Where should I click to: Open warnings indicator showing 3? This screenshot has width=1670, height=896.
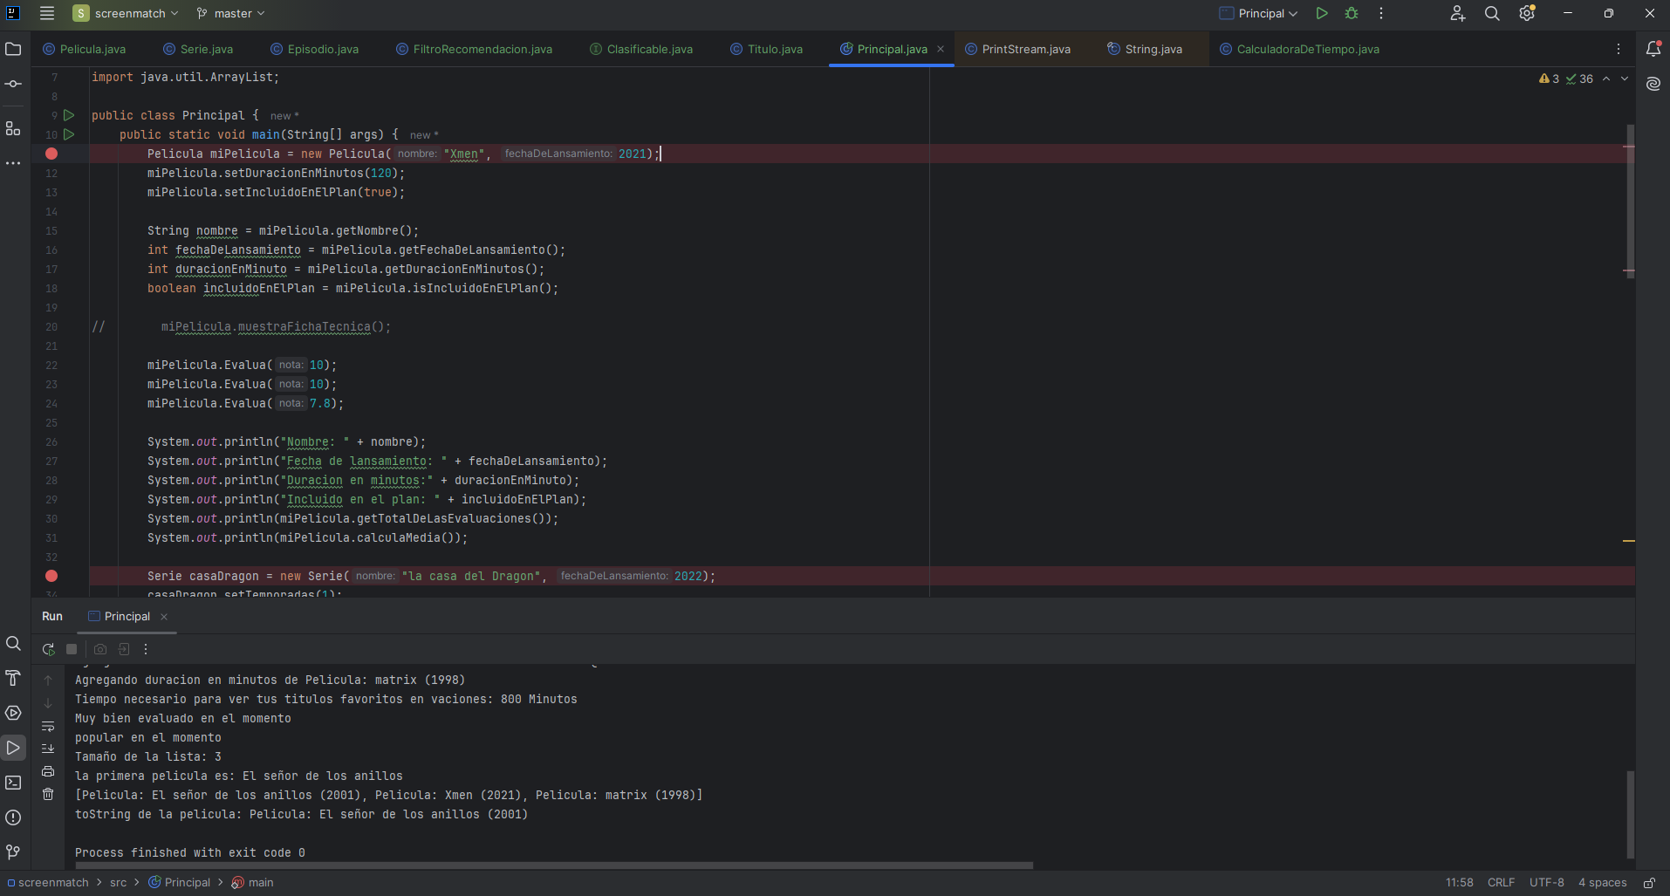(x=1549, y=79)
